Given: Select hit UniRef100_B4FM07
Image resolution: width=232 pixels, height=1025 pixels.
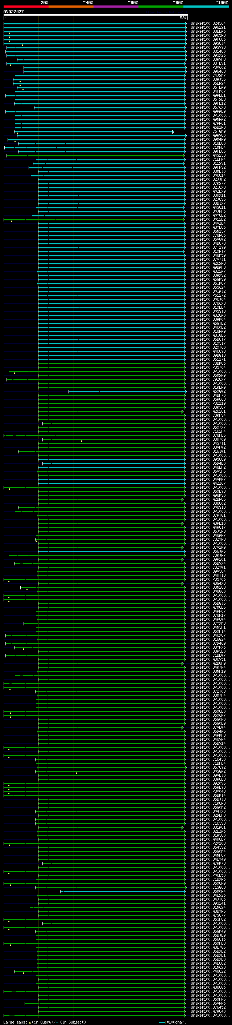Looking at the screenshot, I should [x=208, y=92].
